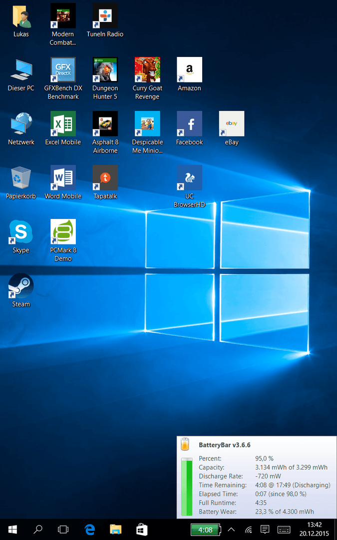Launch UC BrowserHD
Viewport: 337px width, 540px height.
[x=189, y=186]
